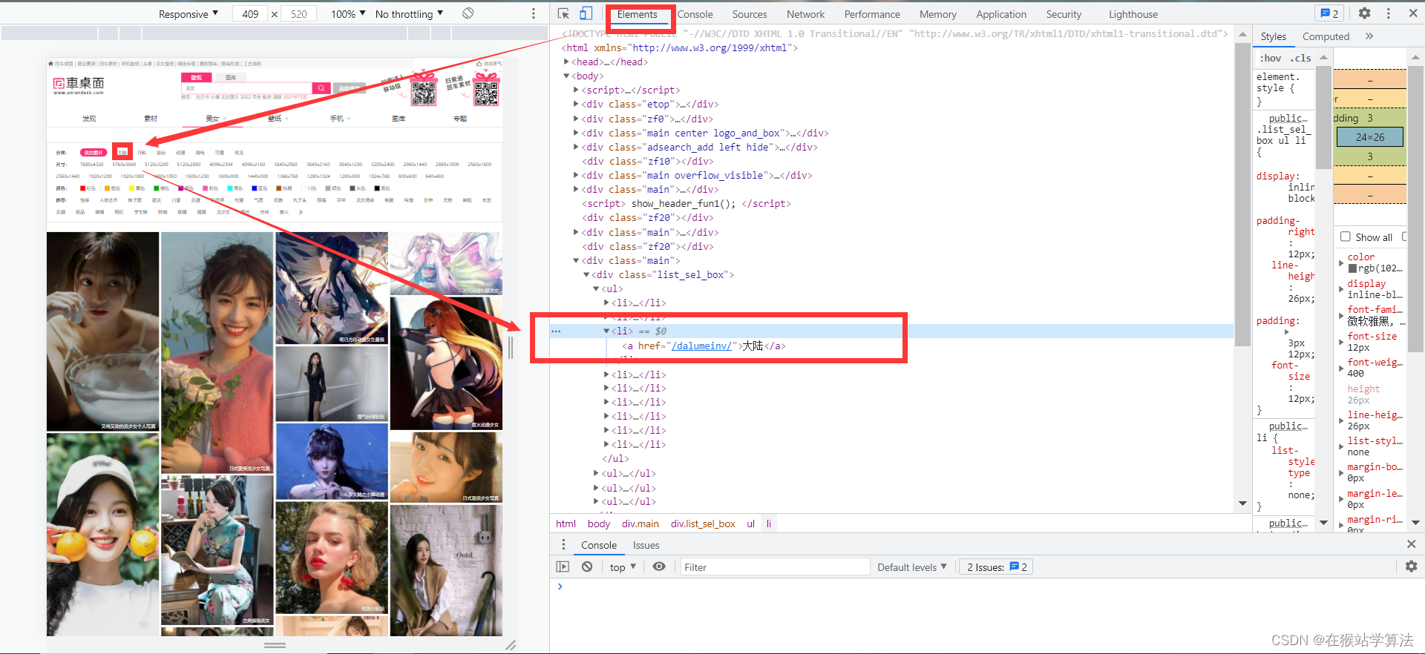The width and height of the screenshot is (1425, 654).
Task: Open the Lighthouse tab
Action: click(x=1133, y=14)
